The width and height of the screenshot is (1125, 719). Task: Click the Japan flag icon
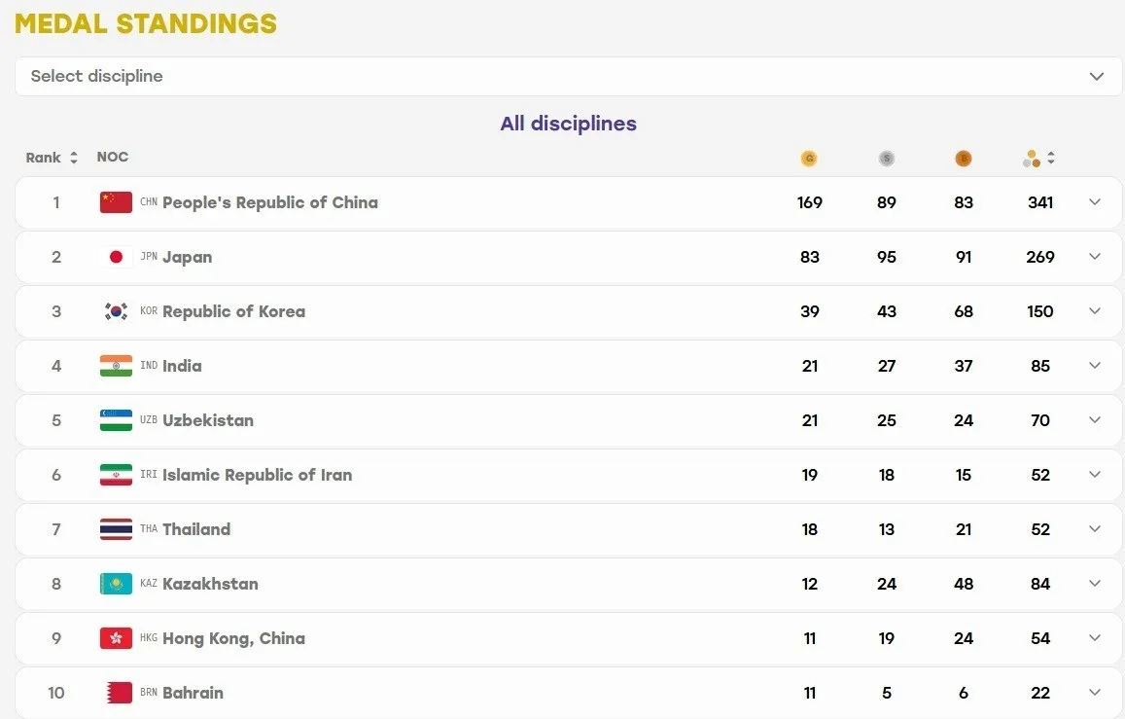[x=116, y=257]
